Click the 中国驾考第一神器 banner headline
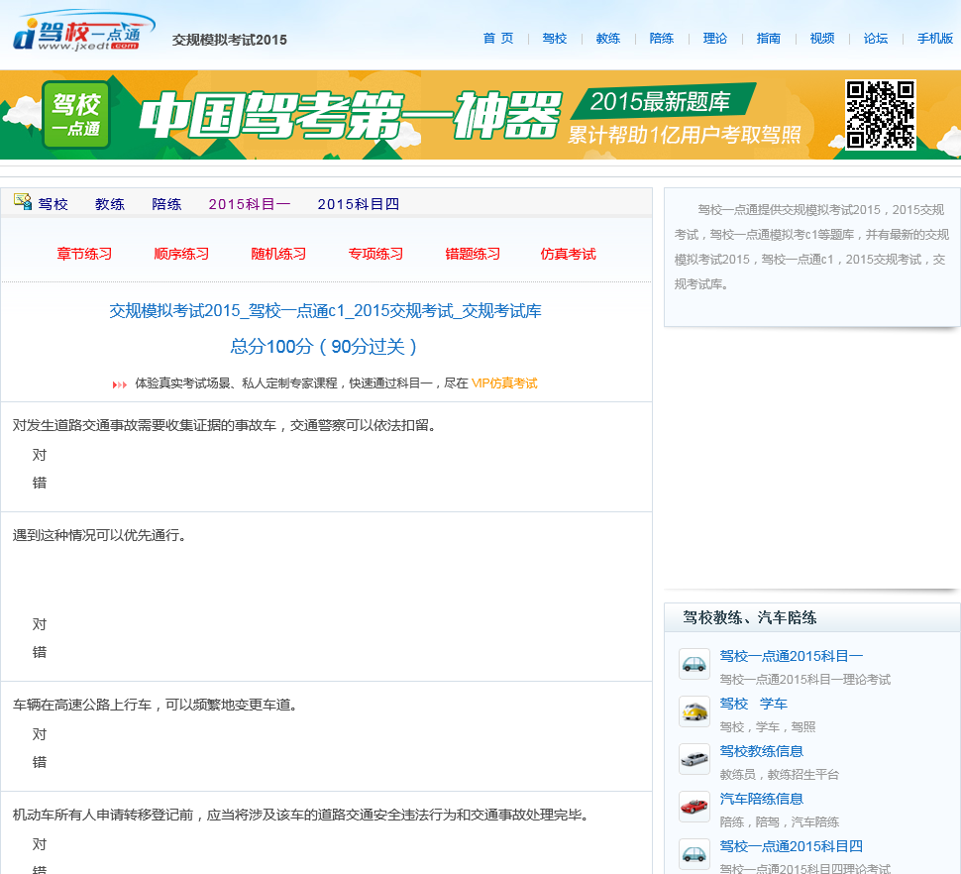 click(x=351, y=115)
